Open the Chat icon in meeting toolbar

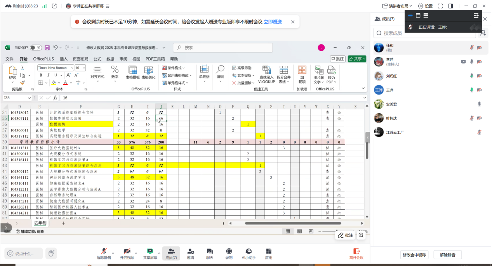coord(210,252)
